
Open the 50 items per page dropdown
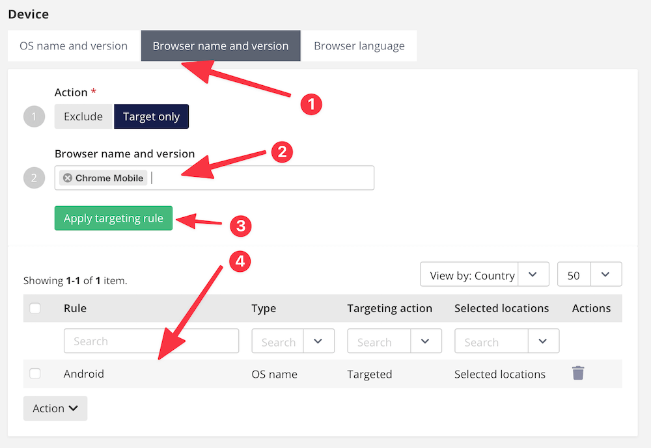click(x=590, y=274)
